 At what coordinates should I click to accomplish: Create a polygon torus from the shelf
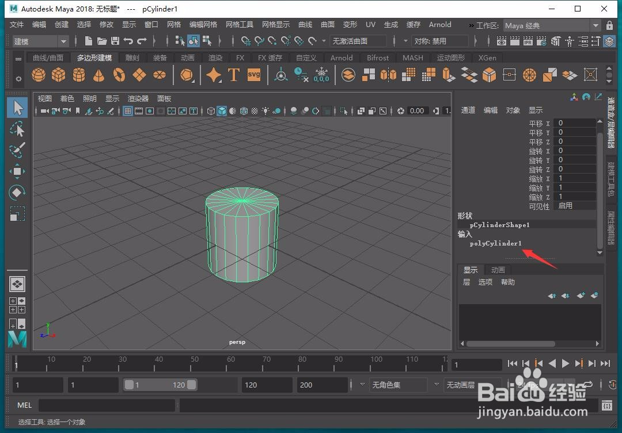[x=119, y=75]
